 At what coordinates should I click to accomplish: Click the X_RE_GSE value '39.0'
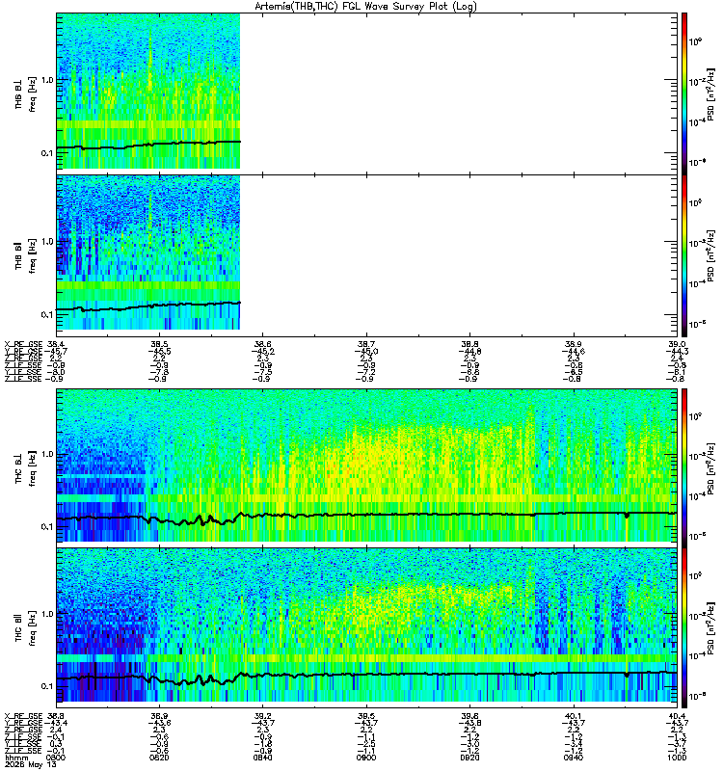tap(678, 344)
